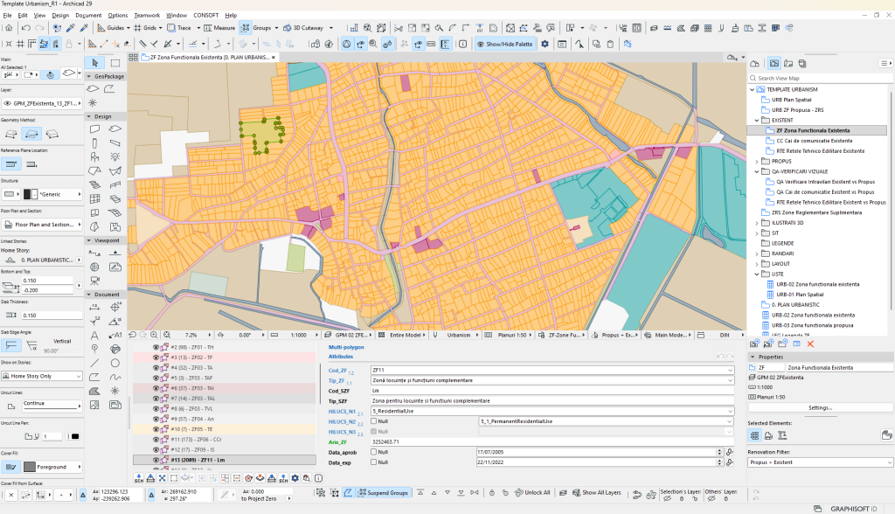Viewport: 895px width, 514px height.
Task: Open the CONSOFT menu
Action: click(x=205, y=16)
